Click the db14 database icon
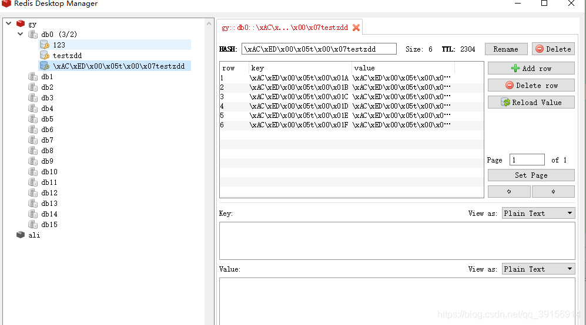Viewport: 586px width, 325px height. [33, 214]
